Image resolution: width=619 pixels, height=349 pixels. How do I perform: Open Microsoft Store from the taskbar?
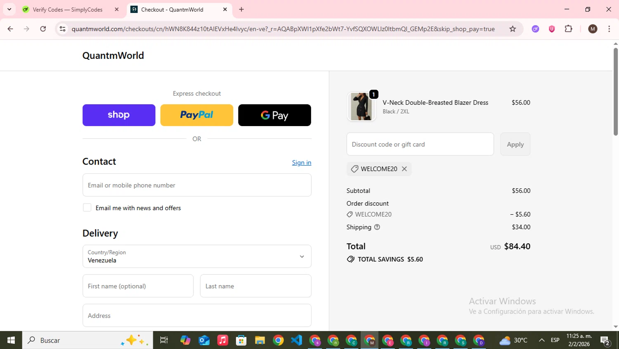241,340
